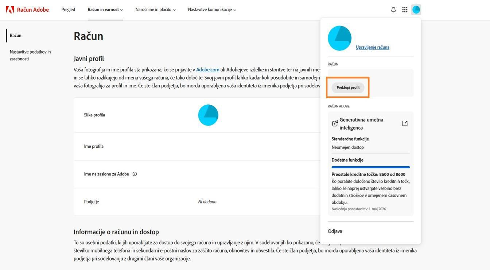Open the Adobe.com link
The height and width of the screenshot is (270, 490).
point(208,70)
